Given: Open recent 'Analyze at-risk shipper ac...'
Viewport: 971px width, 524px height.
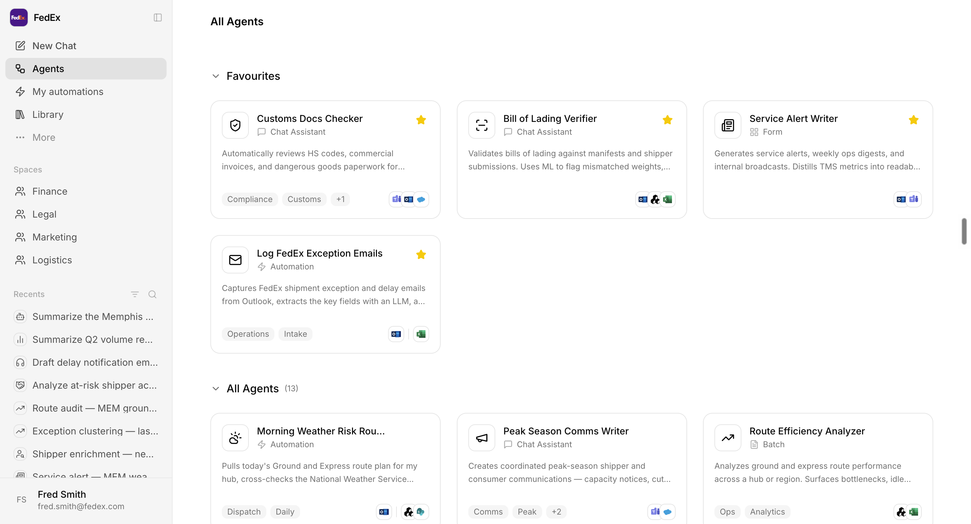Looking at the screenshot, I should click(86, 386).
